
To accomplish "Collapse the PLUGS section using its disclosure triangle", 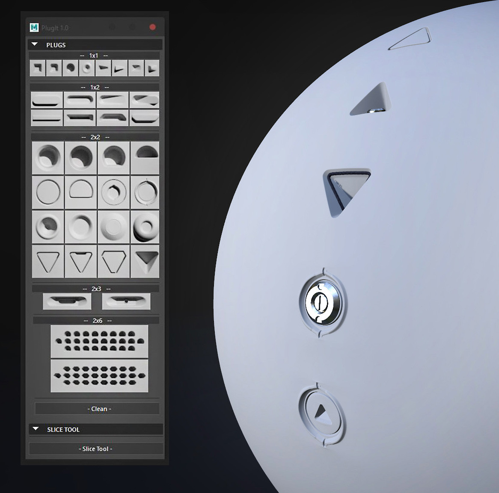I will [x=35, y=44].
